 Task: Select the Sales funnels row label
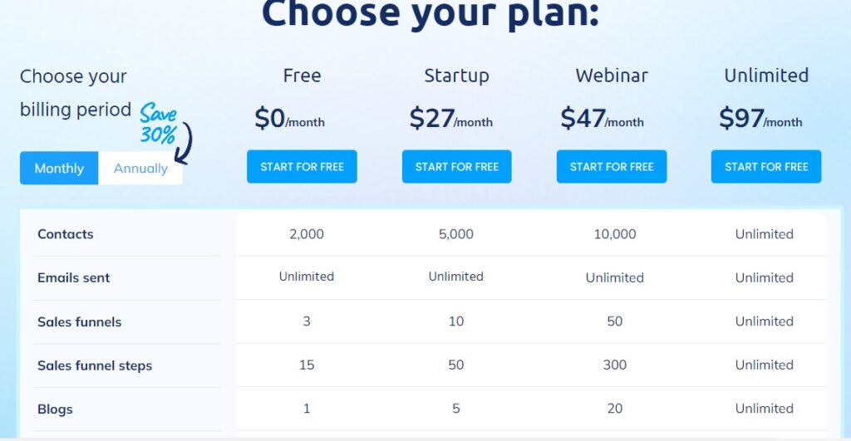79,321
